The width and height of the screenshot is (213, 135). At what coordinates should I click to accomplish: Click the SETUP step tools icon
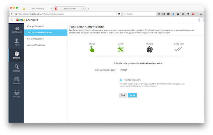pyautogui.click(x=120, y=49)
